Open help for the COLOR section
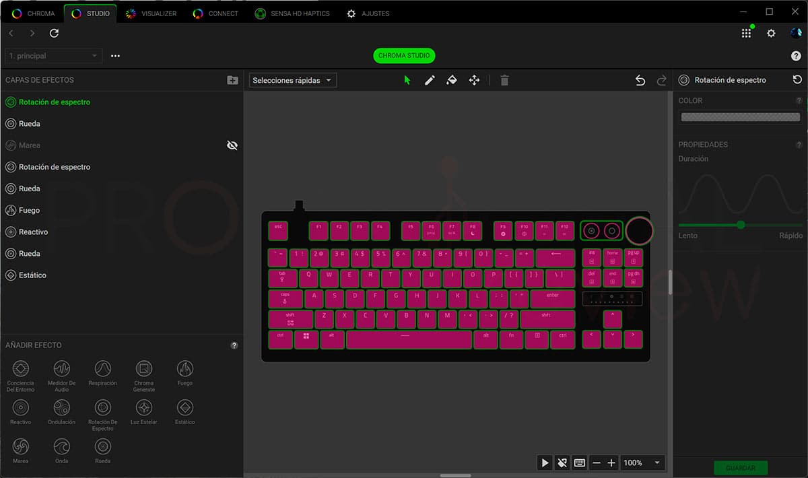This screenshot has height=478, width=808. [x=799, y=100]
